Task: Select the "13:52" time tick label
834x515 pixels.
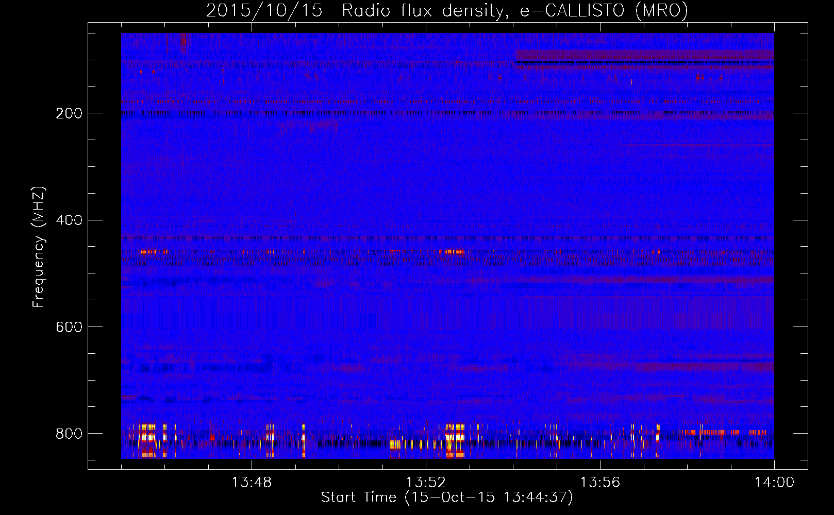Action: coord(426,483)
